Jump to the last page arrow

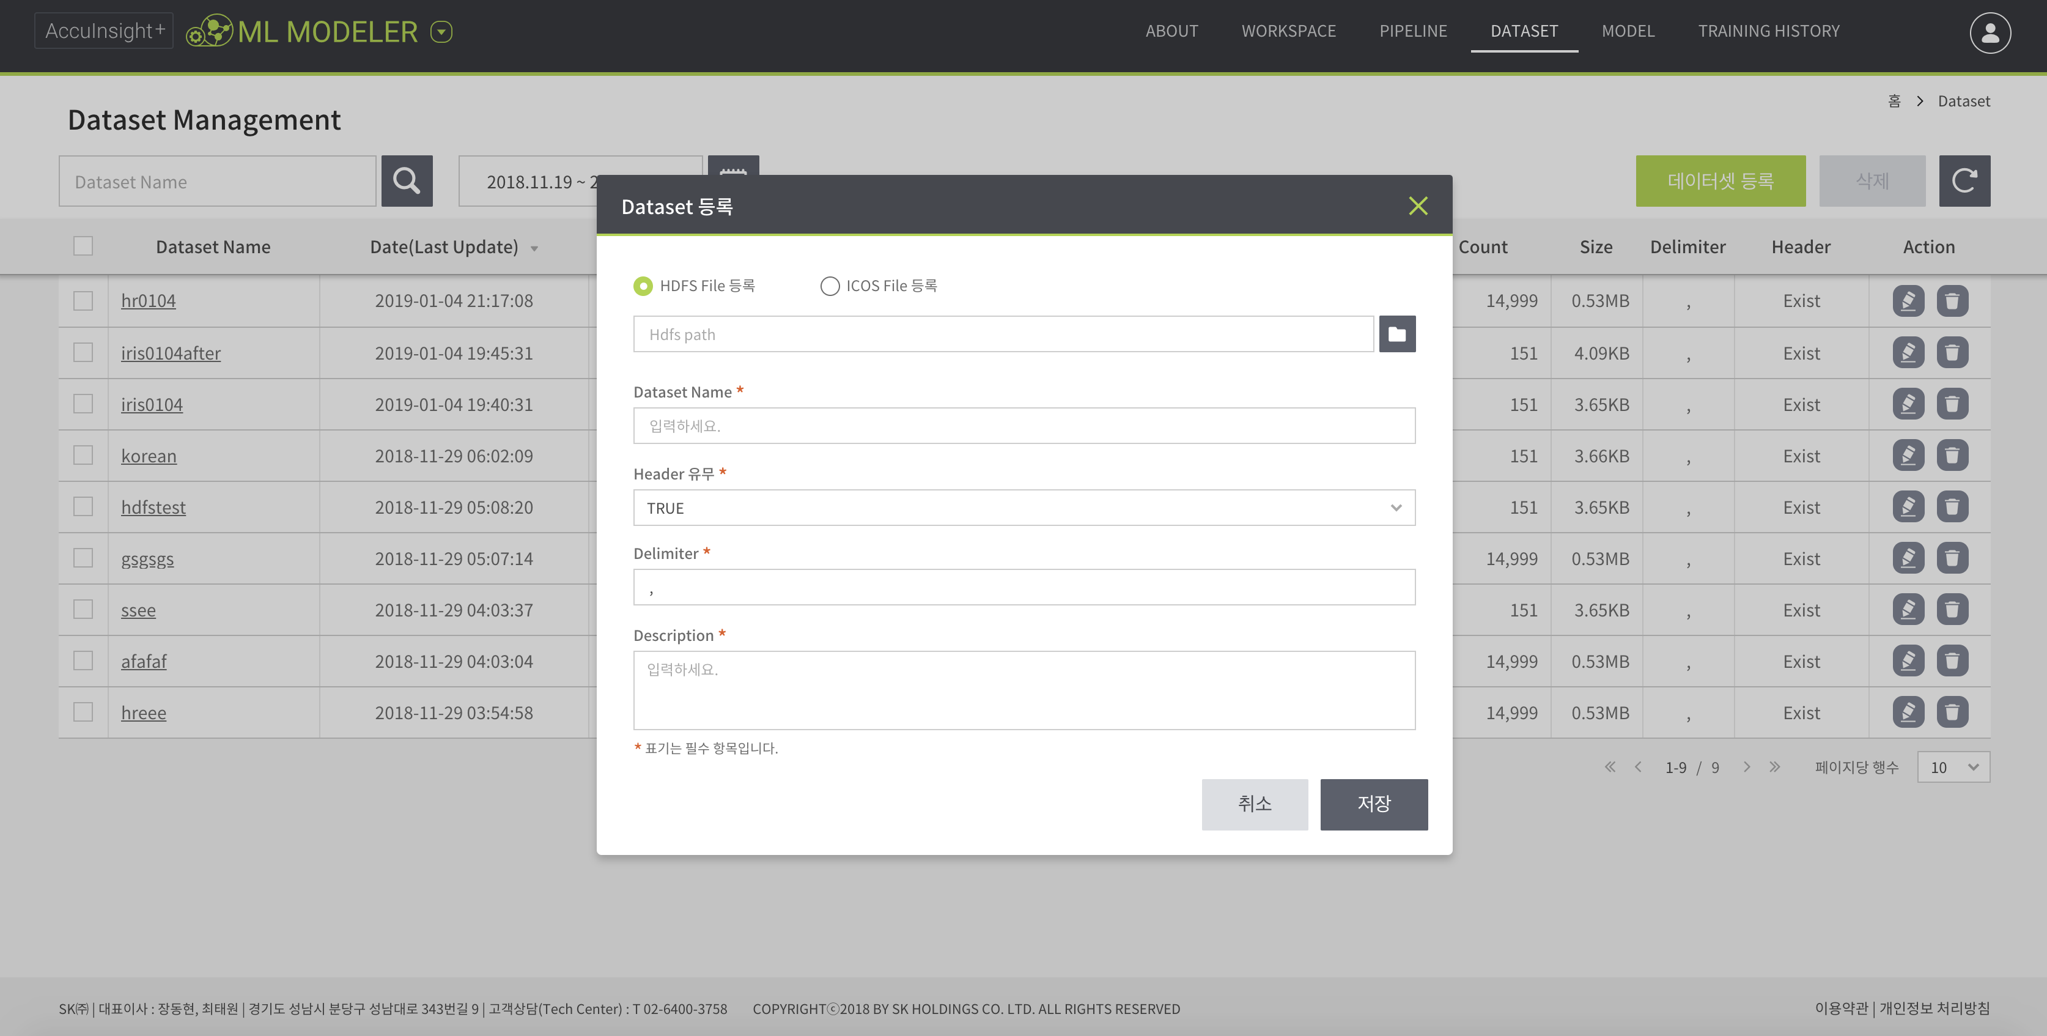(x=1774, y=766)
